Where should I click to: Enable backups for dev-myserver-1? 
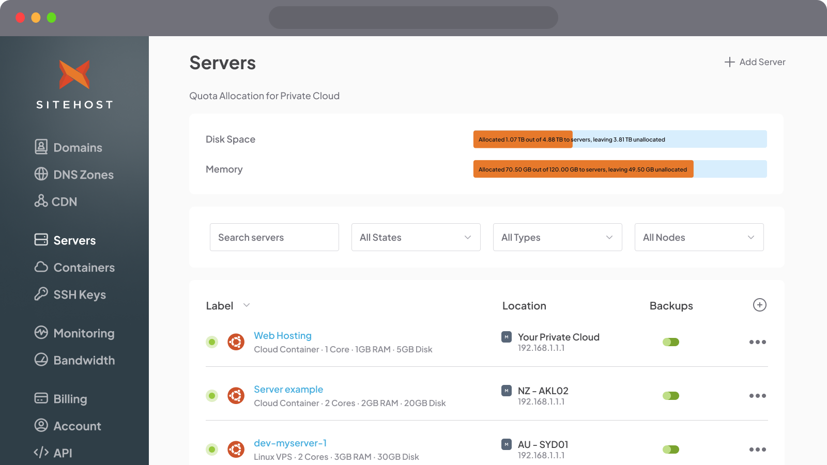(671, 449)
